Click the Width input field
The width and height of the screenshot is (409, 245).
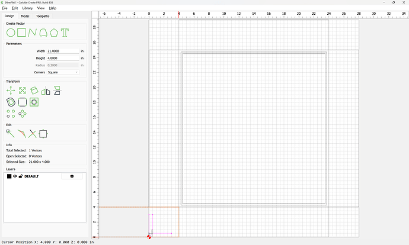63,51
